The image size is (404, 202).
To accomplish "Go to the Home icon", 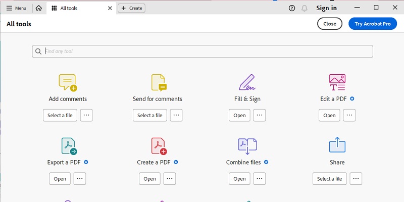I will (x=39, y=8).
